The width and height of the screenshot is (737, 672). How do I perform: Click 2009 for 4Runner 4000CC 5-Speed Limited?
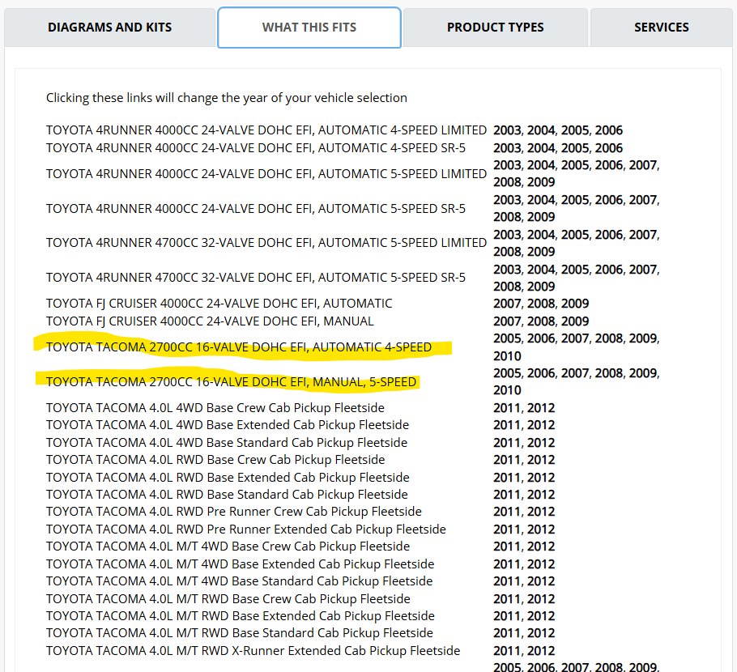pos(541,182)
